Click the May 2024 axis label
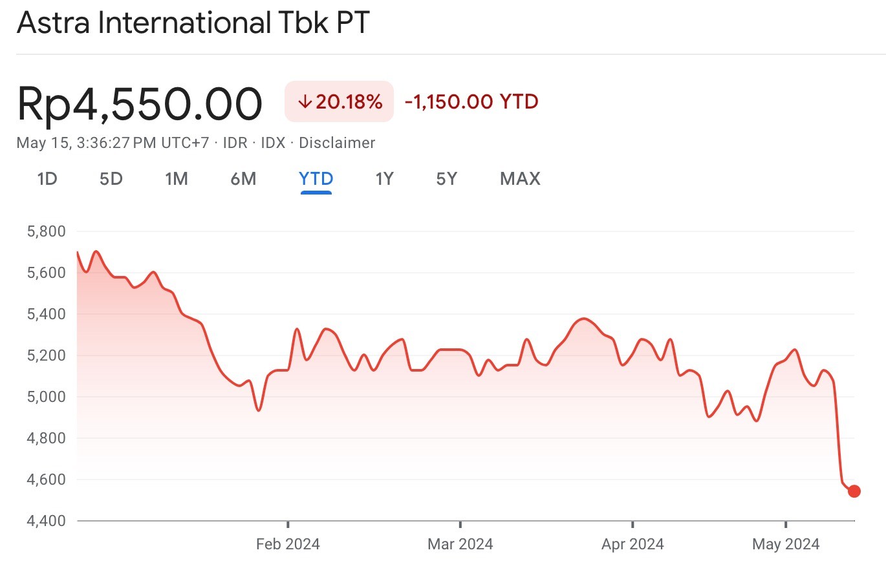 pos(786,544)
